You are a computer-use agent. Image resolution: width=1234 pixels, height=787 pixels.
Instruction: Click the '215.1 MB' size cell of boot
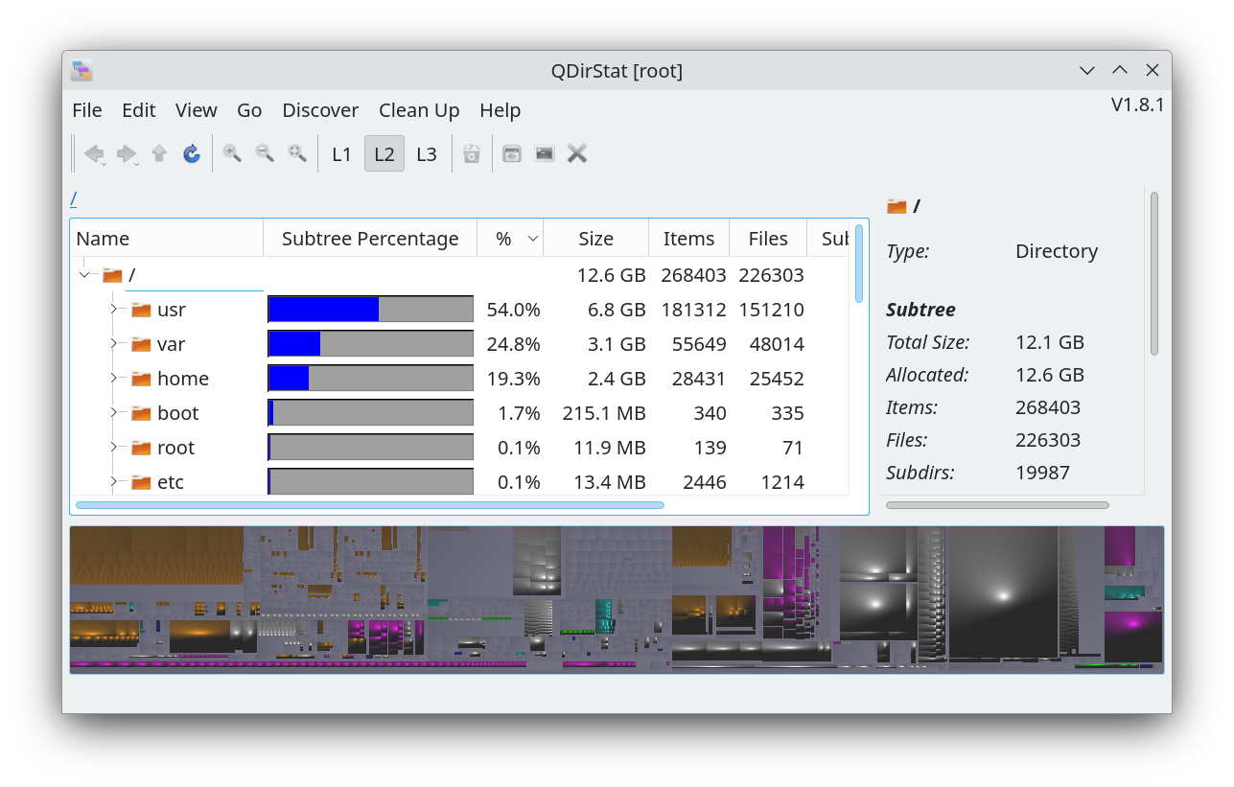(x=603, y=413)
